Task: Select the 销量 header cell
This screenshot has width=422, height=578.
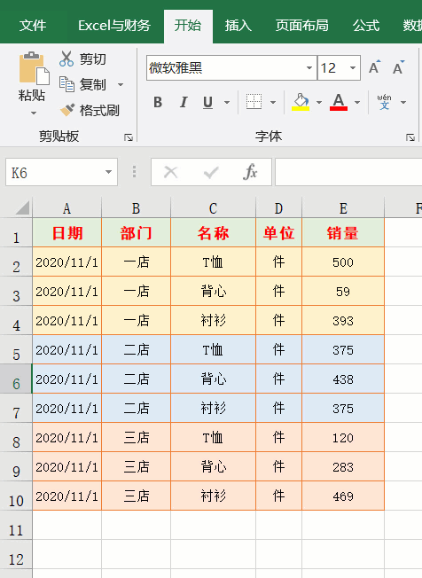Action: point(343,232)
